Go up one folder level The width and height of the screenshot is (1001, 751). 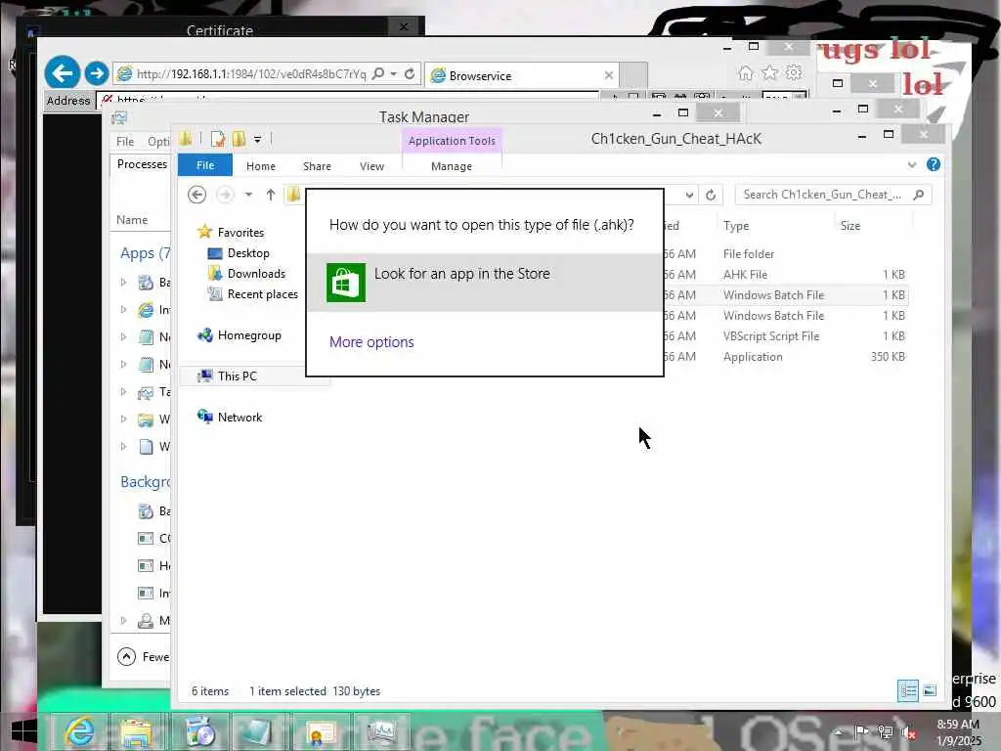(271, 195)
